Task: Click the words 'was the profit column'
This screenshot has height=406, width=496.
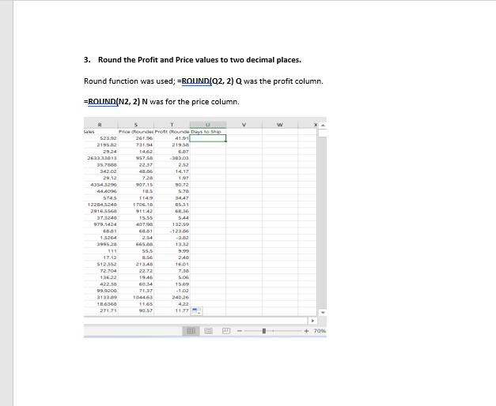Action: tap(283, 81)
